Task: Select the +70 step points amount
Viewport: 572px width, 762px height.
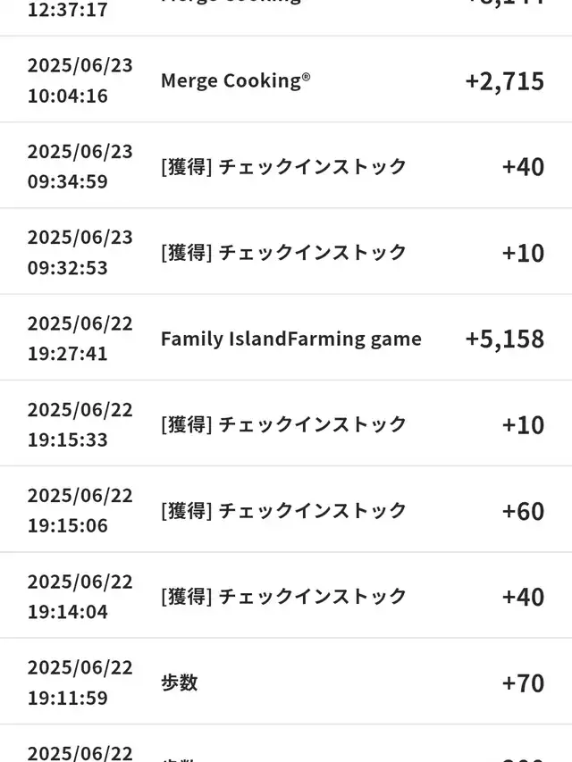Action: coord(523,682)
